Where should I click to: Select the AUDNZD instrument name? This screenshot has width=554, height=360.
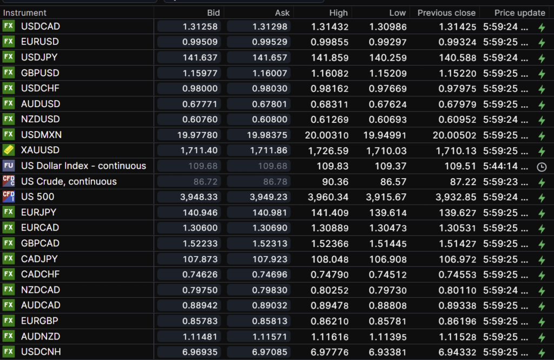click(x=41, y=336)
